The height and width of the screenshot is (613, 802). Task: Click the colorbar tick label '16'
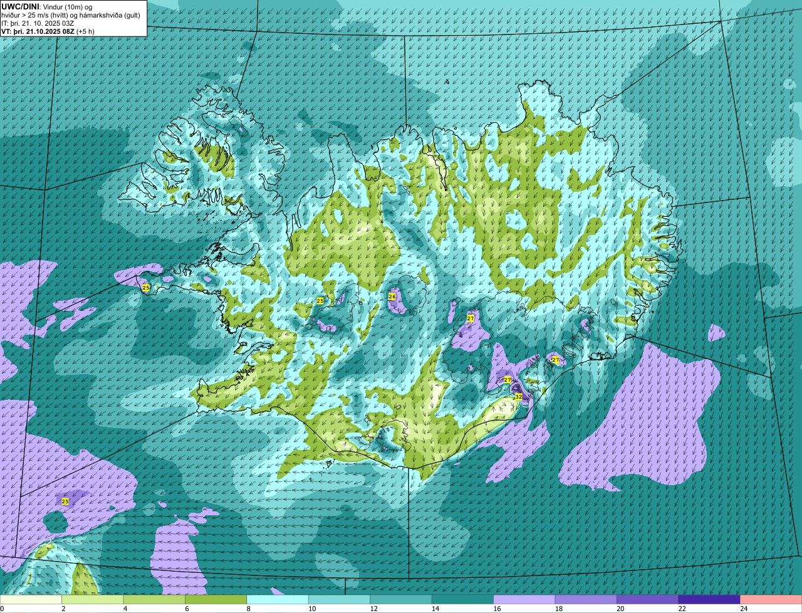tap(496, 609)
